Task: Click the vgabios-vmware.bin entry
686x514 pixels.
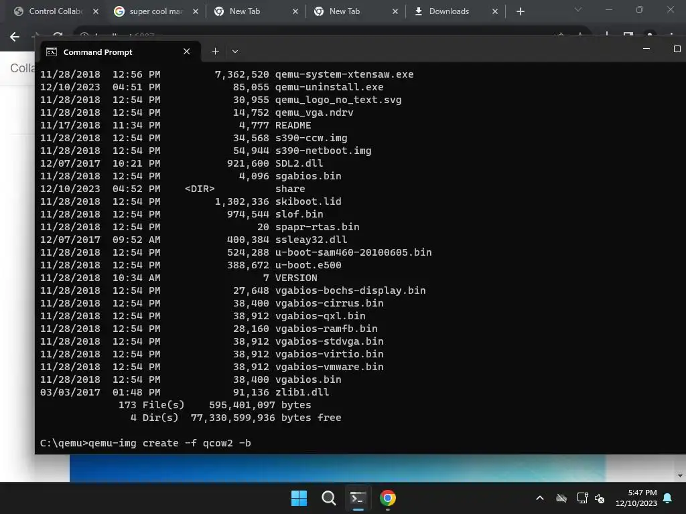Action: 330,366
